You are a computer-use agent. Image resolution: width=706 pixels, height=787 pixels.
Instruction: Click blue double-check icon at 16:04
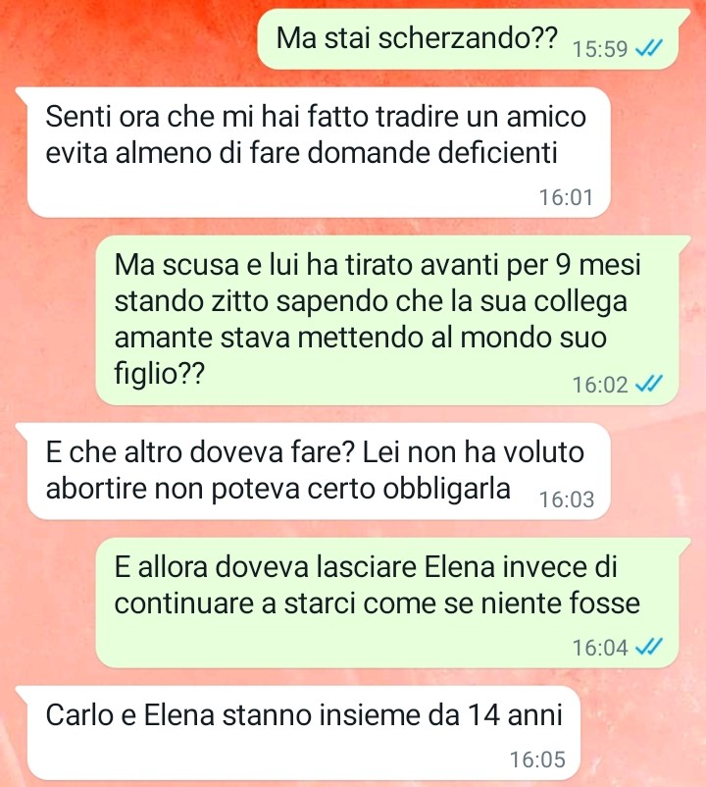[x=649, y=647]
